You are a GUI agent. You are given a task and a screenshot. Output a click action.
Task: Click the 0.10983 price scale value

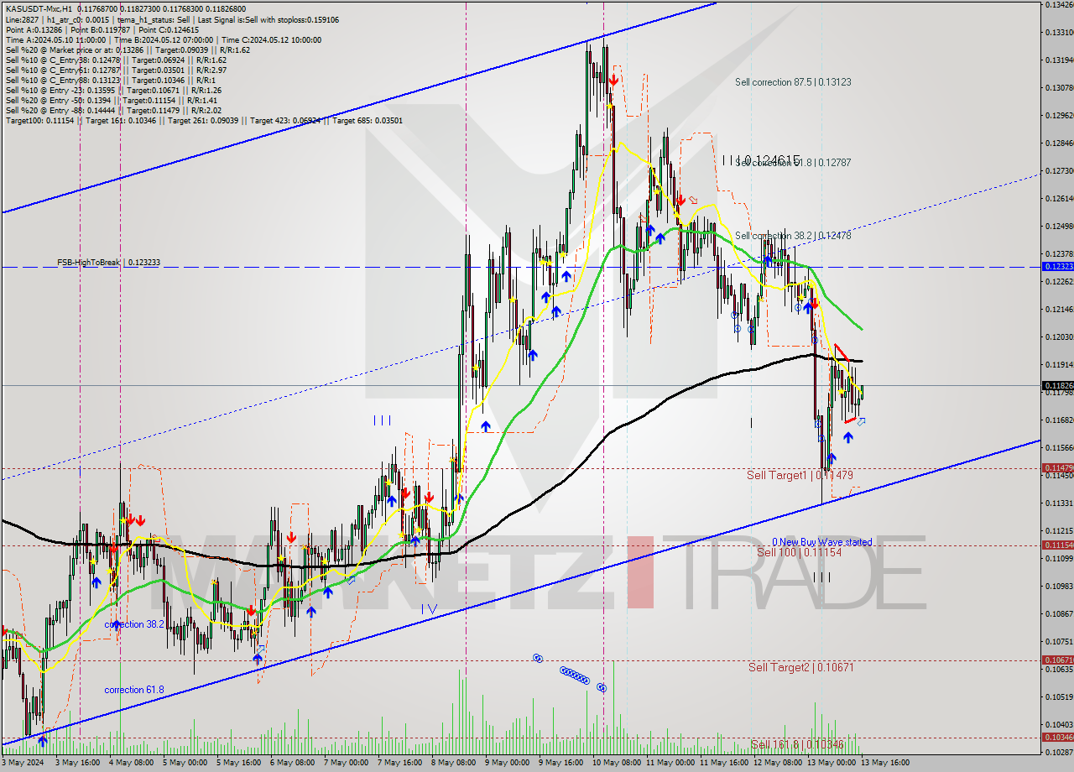click(x=1059, y=586)
